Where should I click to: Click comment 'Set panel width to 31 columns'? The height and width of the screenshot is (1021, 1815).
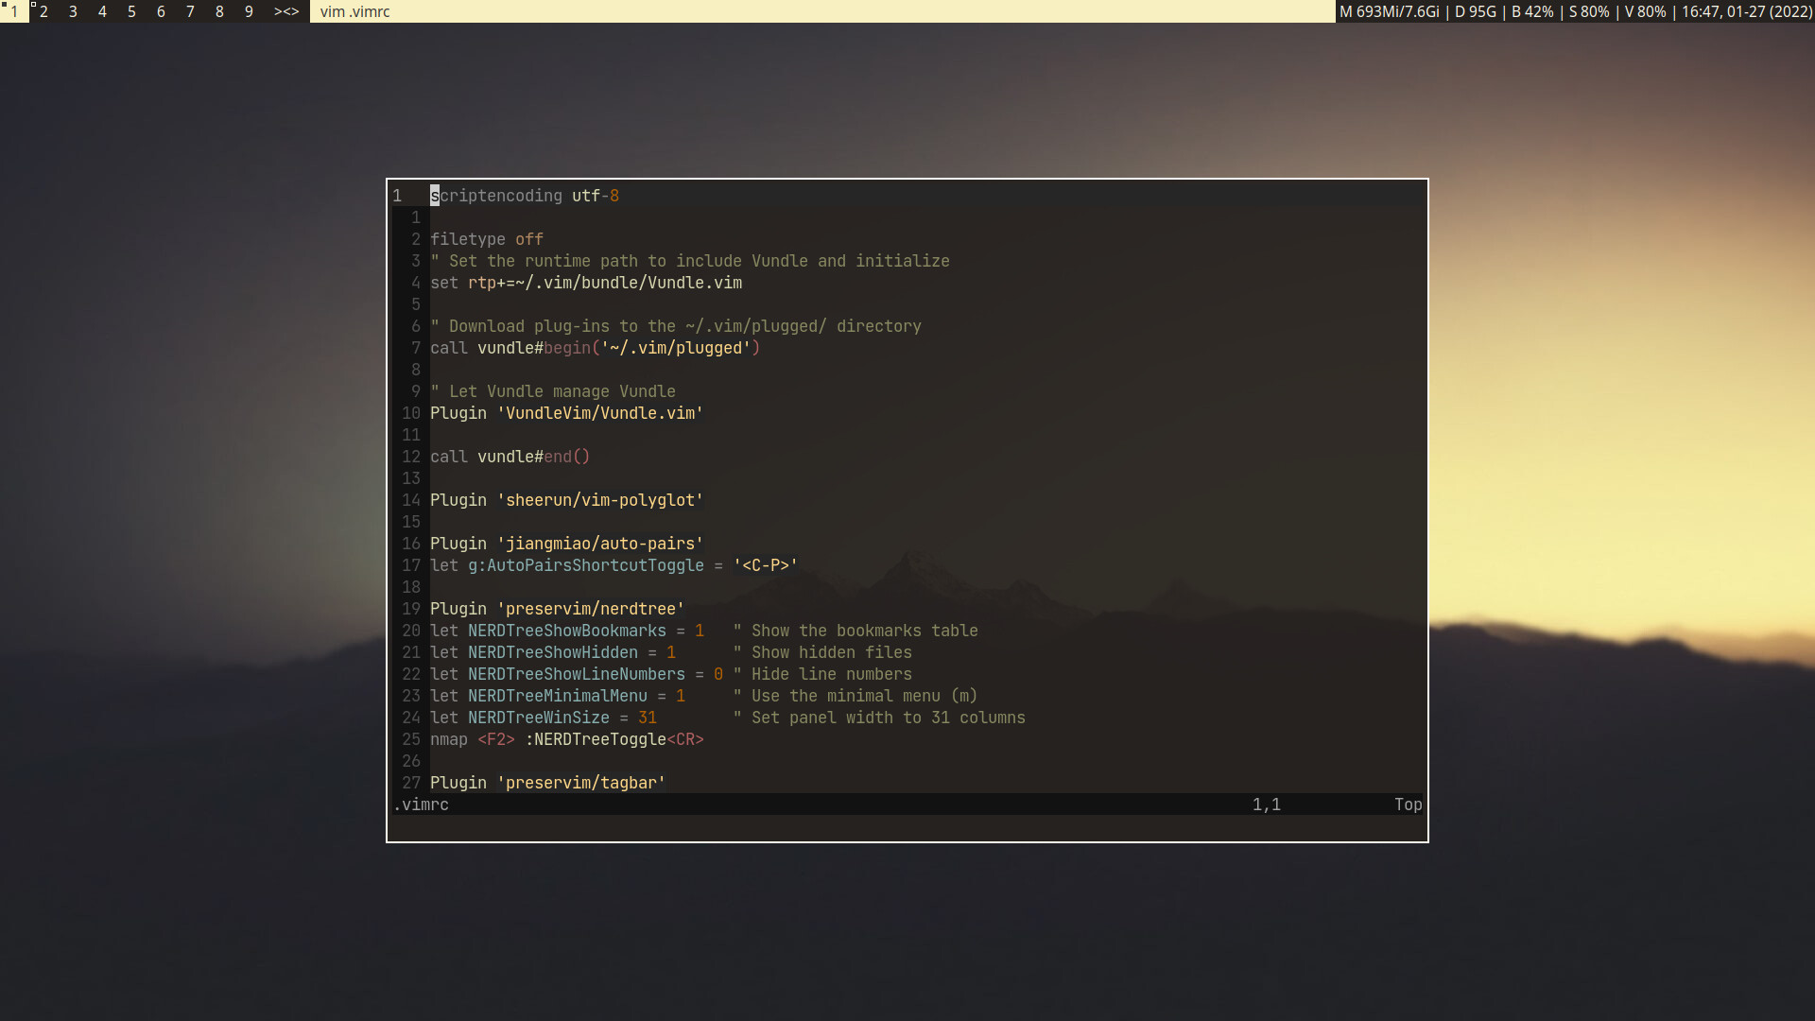click(889, 718)
